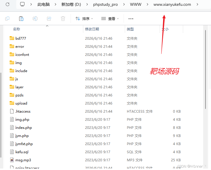
Task: Open the 排序 sort dropdown
Action: [84, 19]
